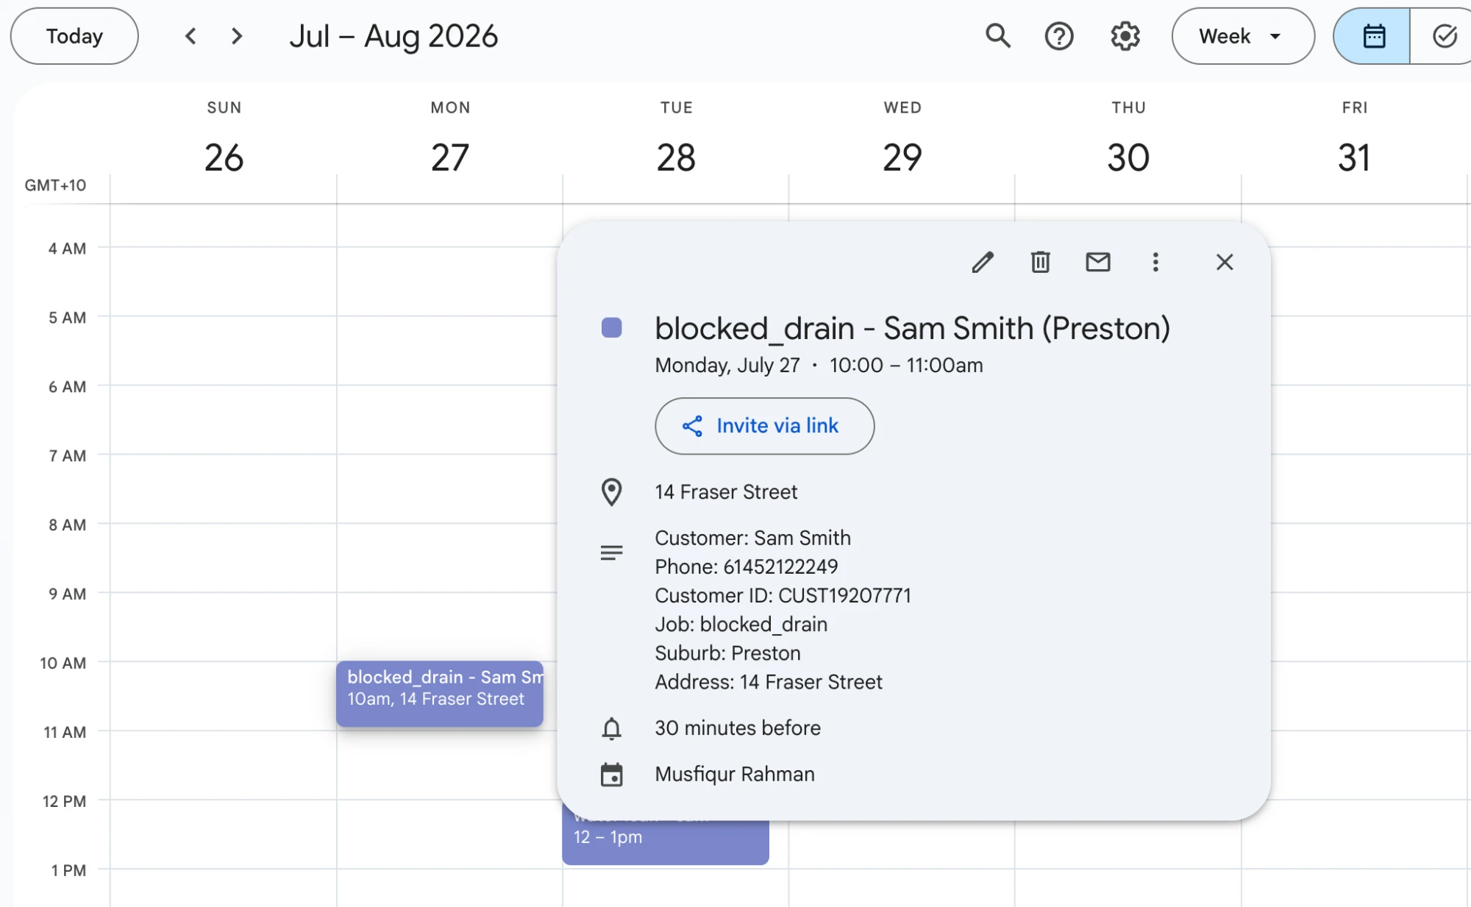1471x907 pixels.
Task: Click Job: blocked_drain text line
Action: point(741,625)
